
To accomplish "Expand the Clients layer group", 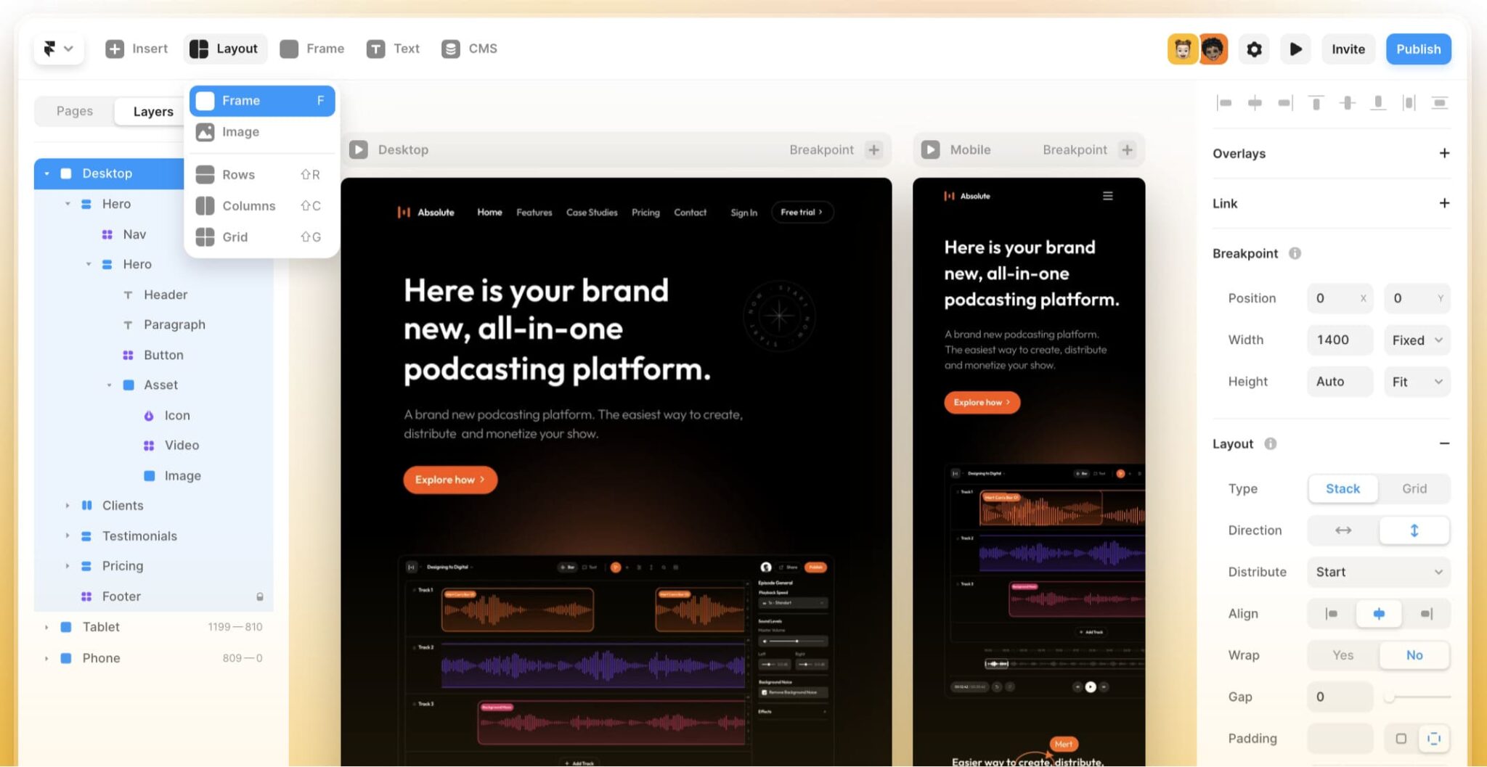I will pyautogui.click(x=68, y=506).
